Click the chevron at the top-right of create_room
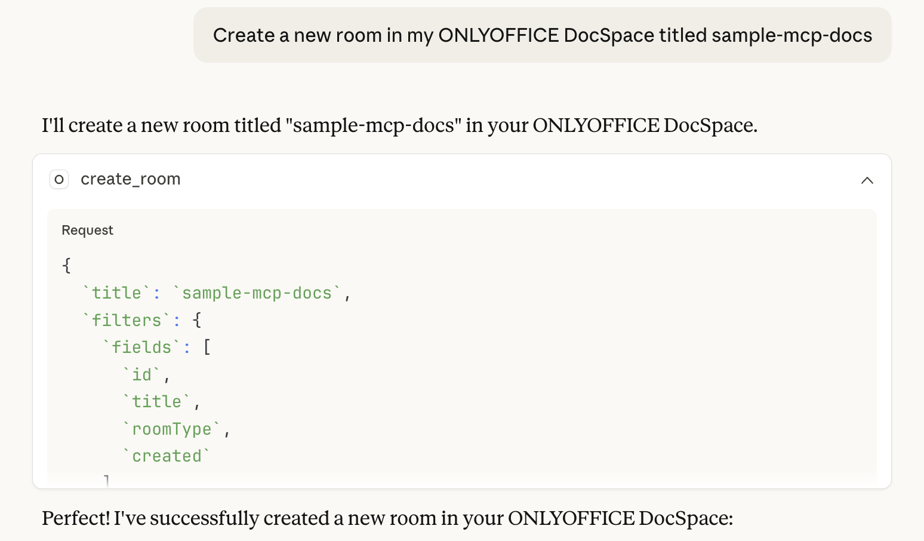 (867, 180)
